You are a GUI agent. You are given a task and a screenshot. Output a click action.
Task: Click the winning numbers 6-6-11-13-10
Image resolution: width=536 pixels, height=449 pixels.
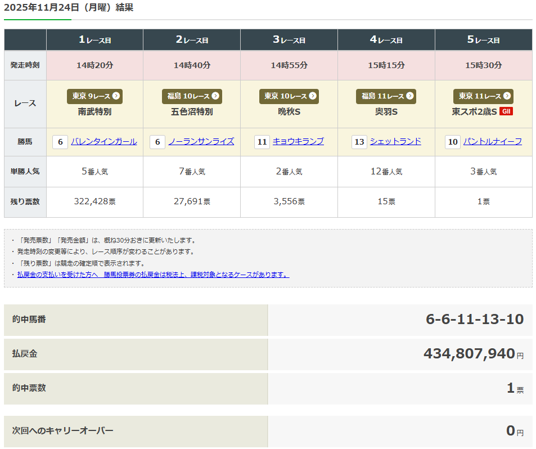click(x=474, y=320)
